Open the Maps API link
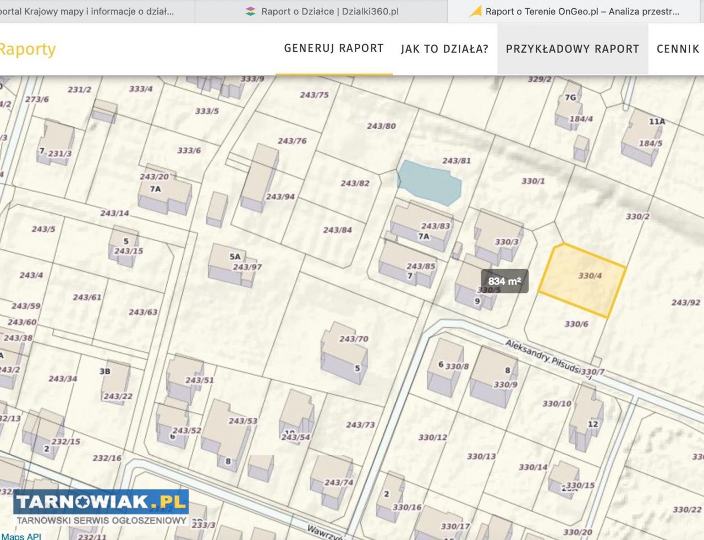The width and height of the screenshot is (704, 540). (21, 536)
